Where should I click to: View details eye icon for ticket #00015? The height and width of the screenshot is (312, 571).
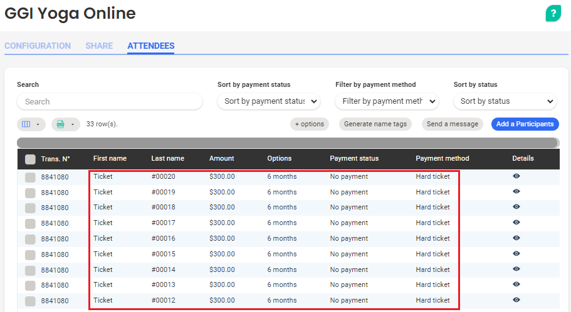click(x=516, y=254)
